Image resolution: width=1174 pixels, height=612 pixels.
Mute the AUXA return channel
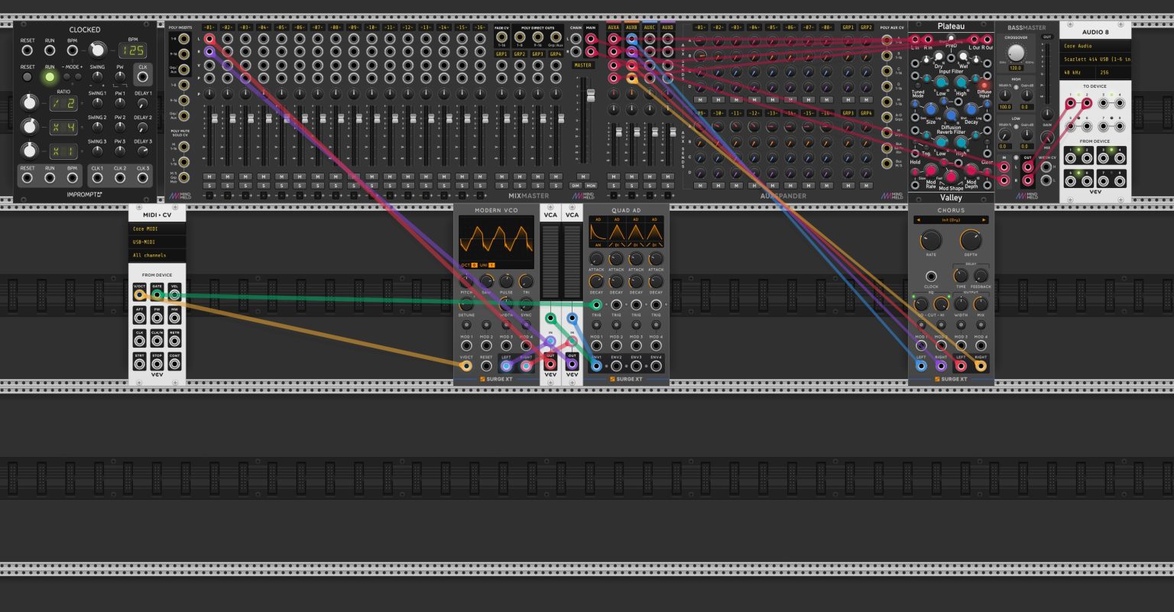613,176
